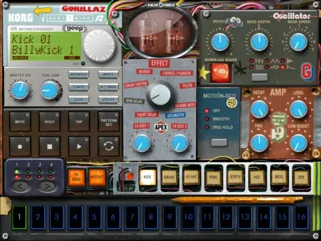Activate step 16 in the sequencer
Screen dimensions: 321x241
302,217
